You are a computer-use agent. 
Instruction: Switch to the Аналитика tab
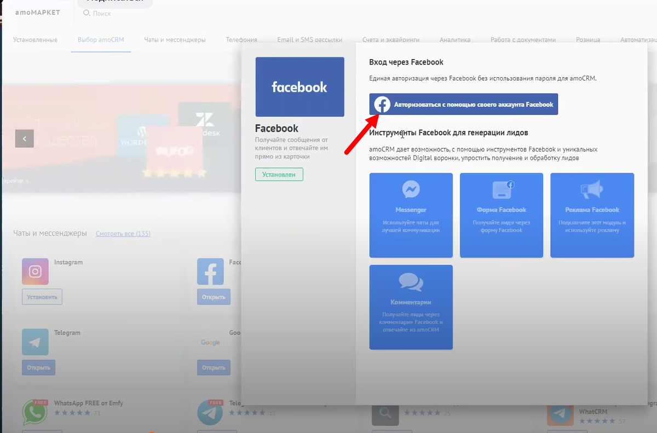pos(455,39)
